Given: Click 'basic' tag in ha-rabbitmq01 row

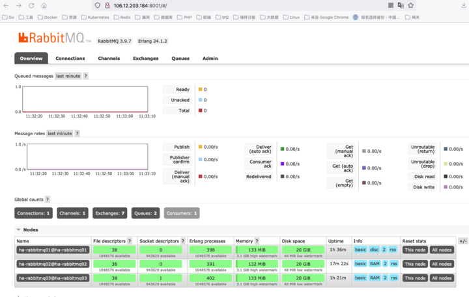Looking at the screenshot, I should pyautogui.click(x=360, y=250).
